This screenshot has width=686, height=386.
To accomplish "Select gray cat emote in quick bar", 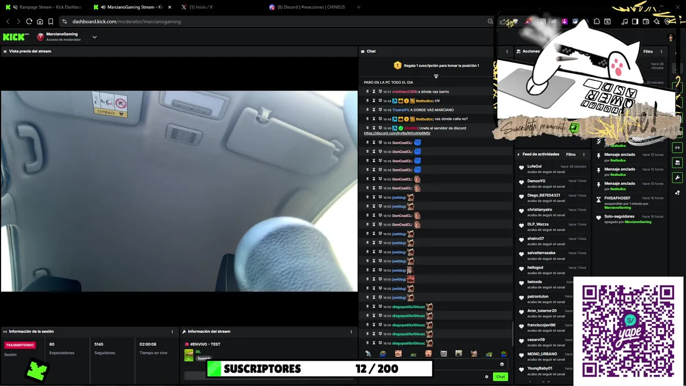I will click(x=443, y=353).
